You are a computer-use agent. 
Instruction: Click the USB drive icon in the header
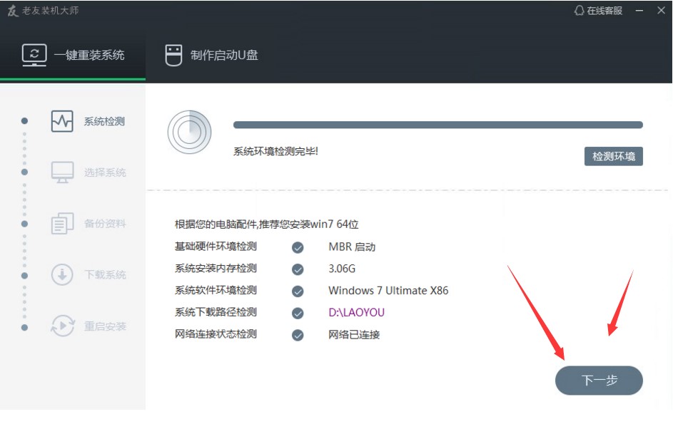coord(173,56)
